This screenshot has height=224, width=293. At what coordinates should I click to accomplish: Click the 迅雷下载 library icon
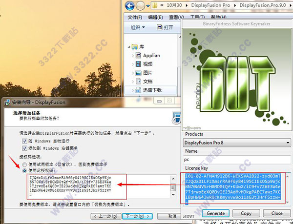(138, 90)
